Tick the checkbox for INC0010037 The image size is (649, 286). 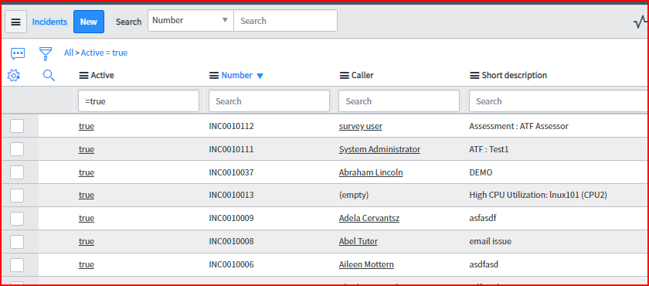[x=17, y=172]
